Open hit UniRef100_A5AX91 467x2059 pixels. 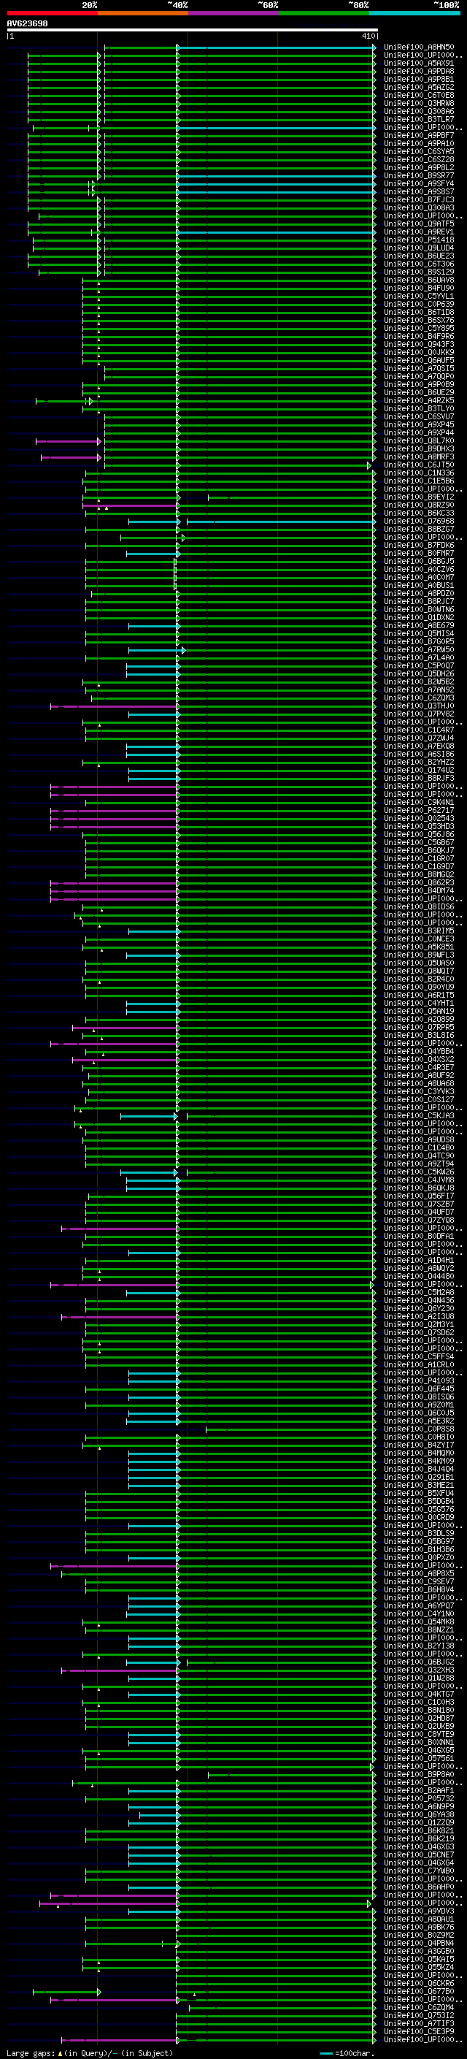[x=419, y=63]
